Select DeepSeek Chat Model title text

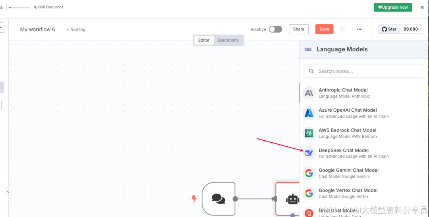coord(344,150)
